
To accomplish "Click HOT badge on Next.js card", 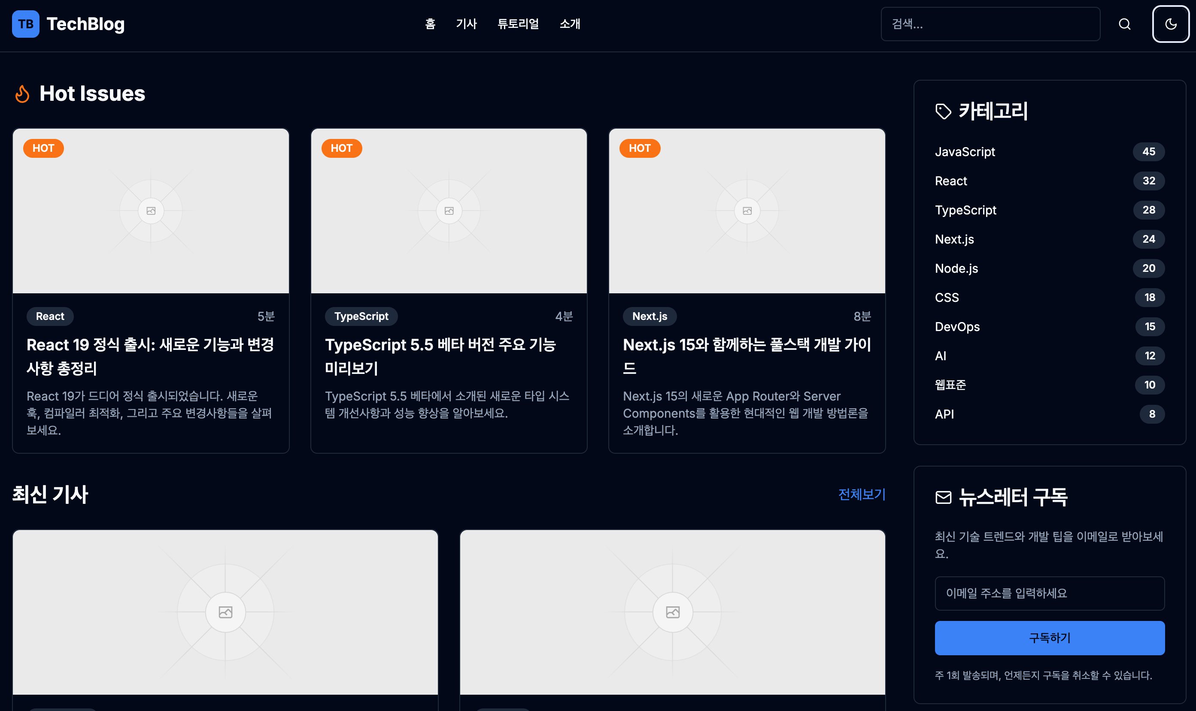I will [x=639, y=148].
